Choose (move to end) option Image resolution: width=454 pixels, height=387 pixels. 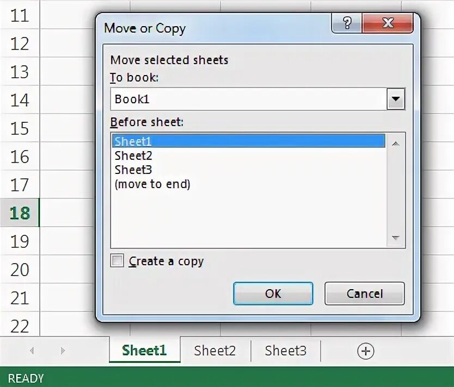pos(152,184)
